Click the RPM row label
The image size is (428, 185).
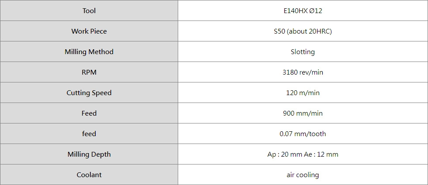pyautogui.click(x=89, y=72)
